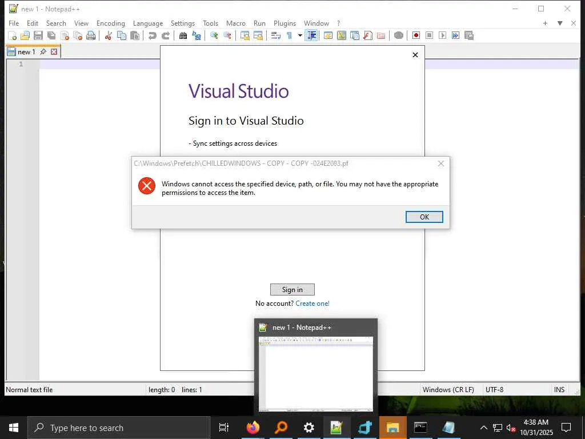The height and width of the screenshot is (439, 585).
Task: Run macro multiple times icon
Action: click(455, 35)
